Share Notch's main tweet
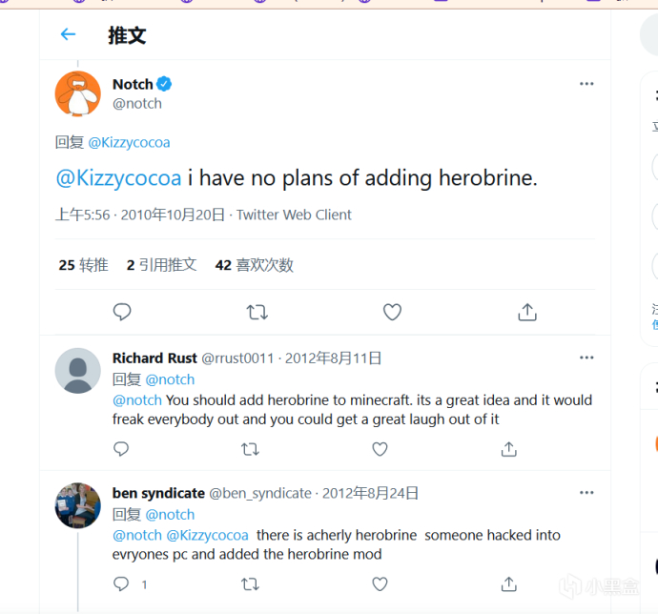The image size is (658, 614). (x=527, y=312)
